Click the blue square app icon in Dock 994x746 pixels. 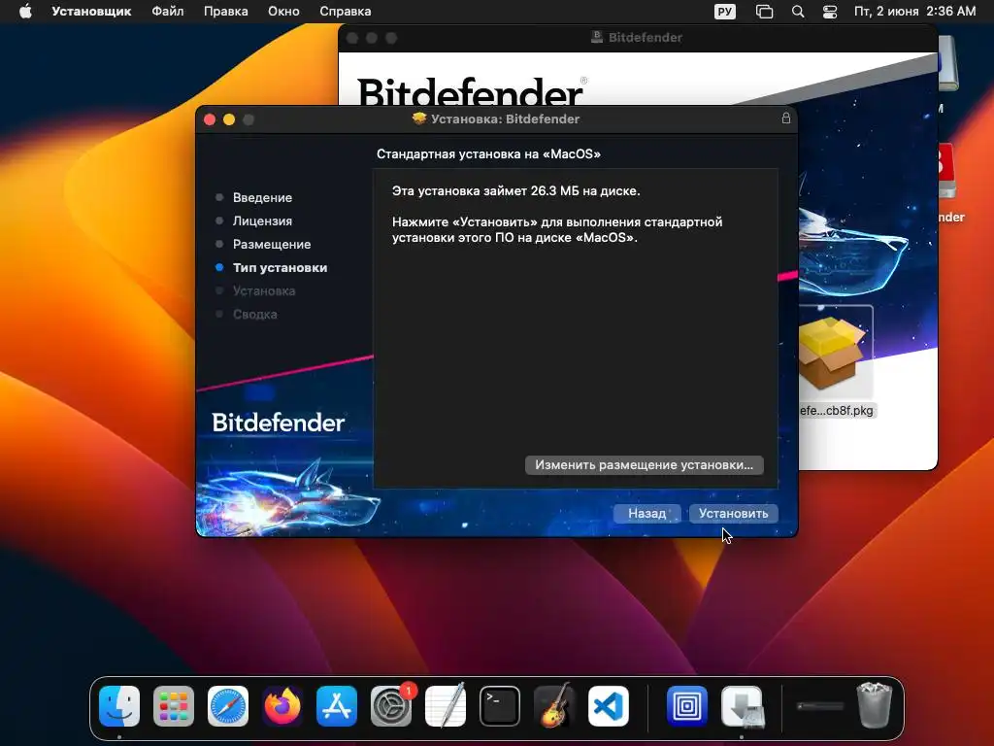(x=687, y=706)
